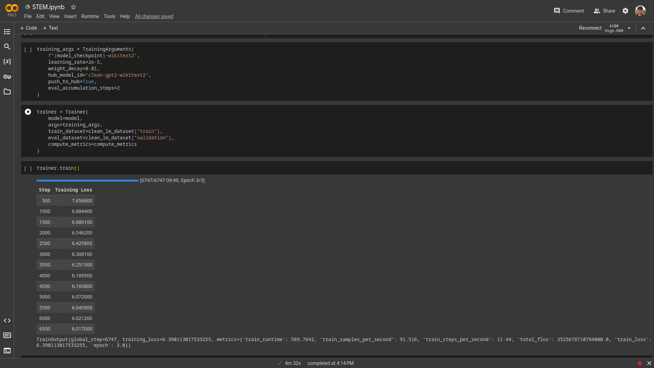Click the compute_metrics code line
This screenshot has height=368, width=654.
click(92, 144)
